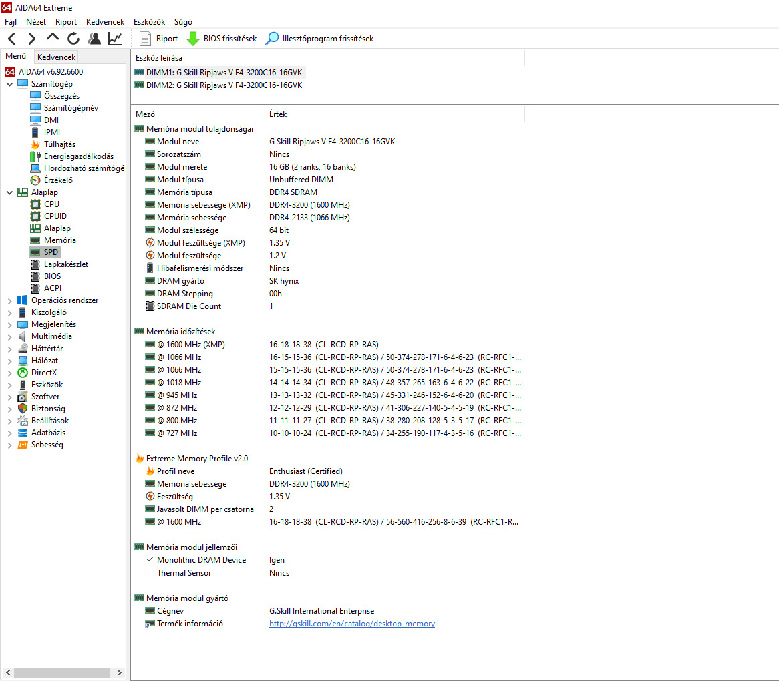The height and width of the screenshot is (681, 779).
Task: Click the Riport toolbar button
Action: coord(158,39)
